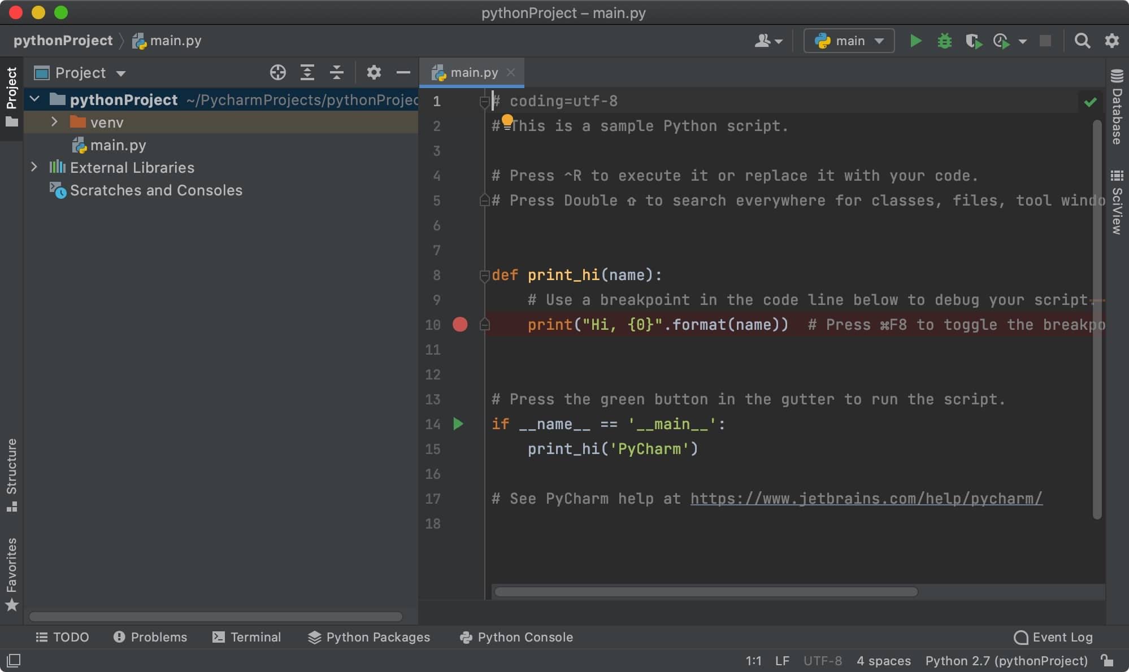This screenshot has width=1129, height=672.
Task: Click the main.py file icon in breadcrumb
Action: pos(138,41)
